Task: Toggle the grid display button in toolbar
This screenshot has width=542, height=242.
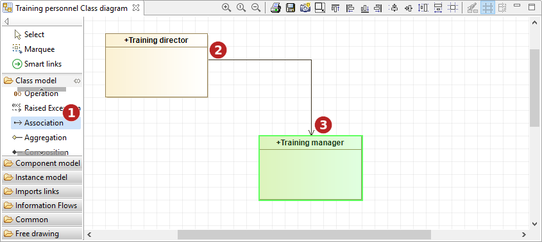Action: (x=487, y=8)
